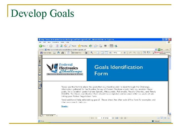Click the Search magnifier button

(73, 46)
